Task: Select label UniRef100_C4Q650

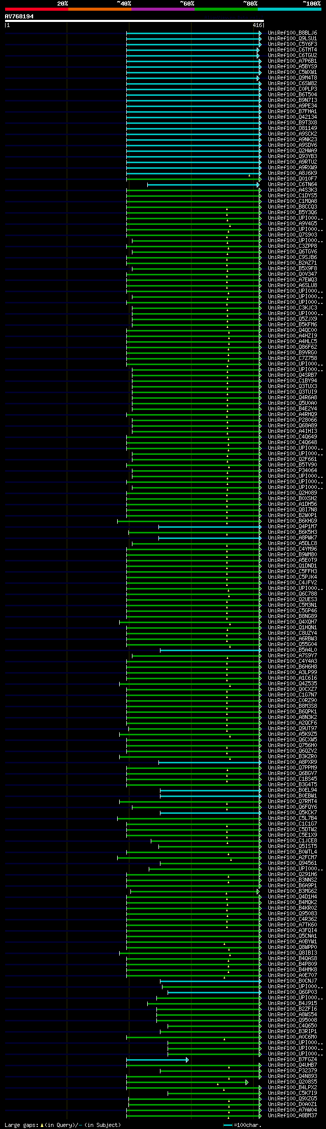Action: coord(292,1025)
